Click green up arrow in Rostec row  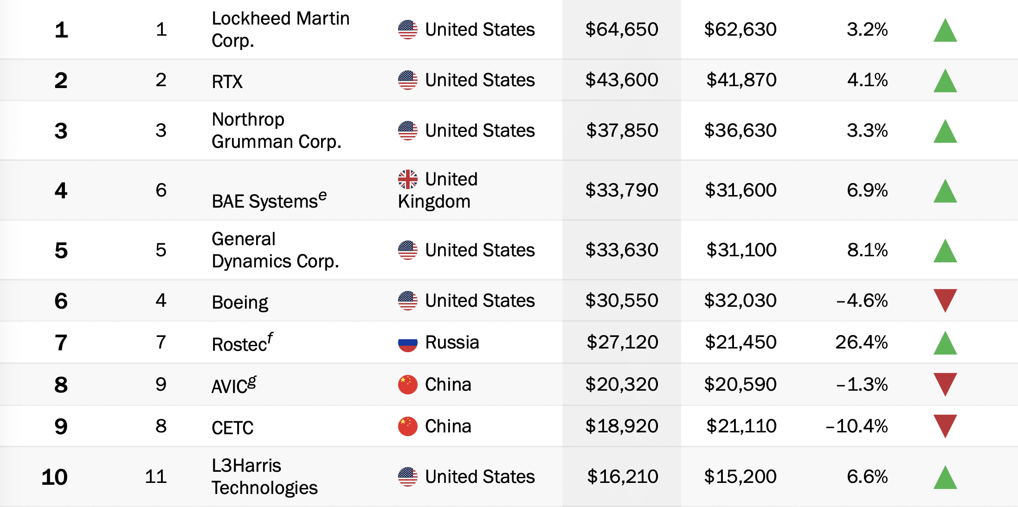tap(945, 343)
